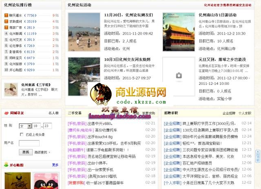
Task: Click the rank 10 badge beside 开心贴图
Action: point(6,70)
